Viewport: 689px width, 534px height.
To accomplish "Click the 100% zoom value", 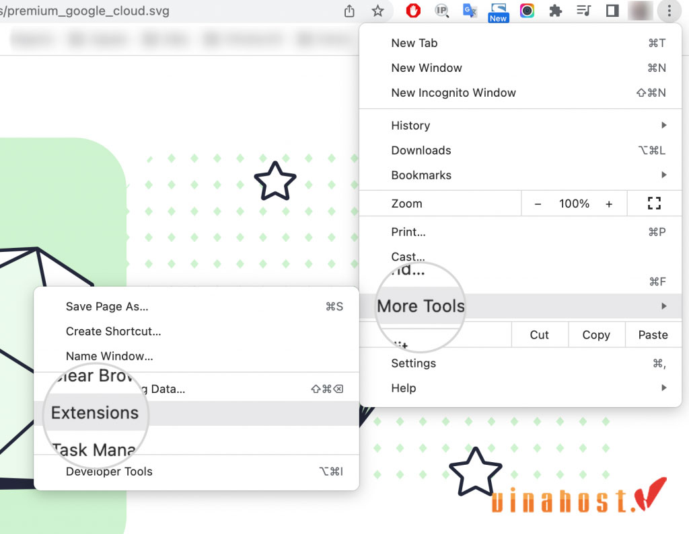I will [x=574, y=204].
